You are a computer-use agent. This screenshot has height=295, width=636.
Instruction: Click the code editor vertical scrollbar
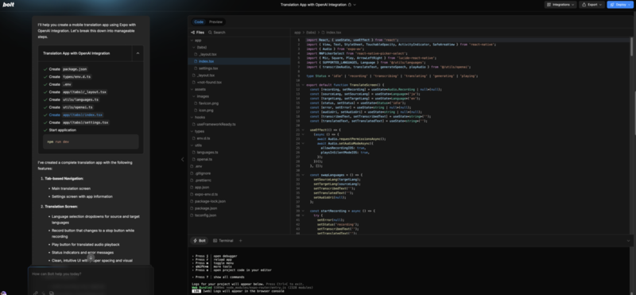tap(631, 47)
